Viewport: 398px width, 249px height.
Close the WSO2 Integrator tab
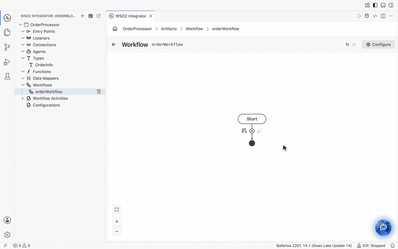(x=151, y=16)
